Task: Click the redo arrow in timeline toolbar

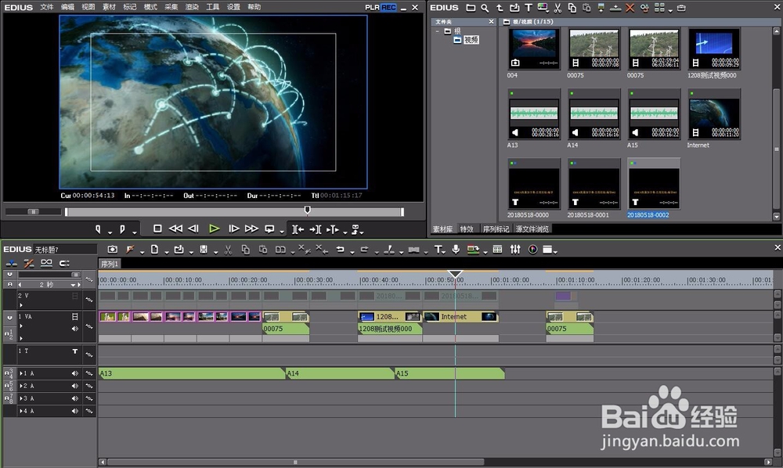Action: (365, 249)
